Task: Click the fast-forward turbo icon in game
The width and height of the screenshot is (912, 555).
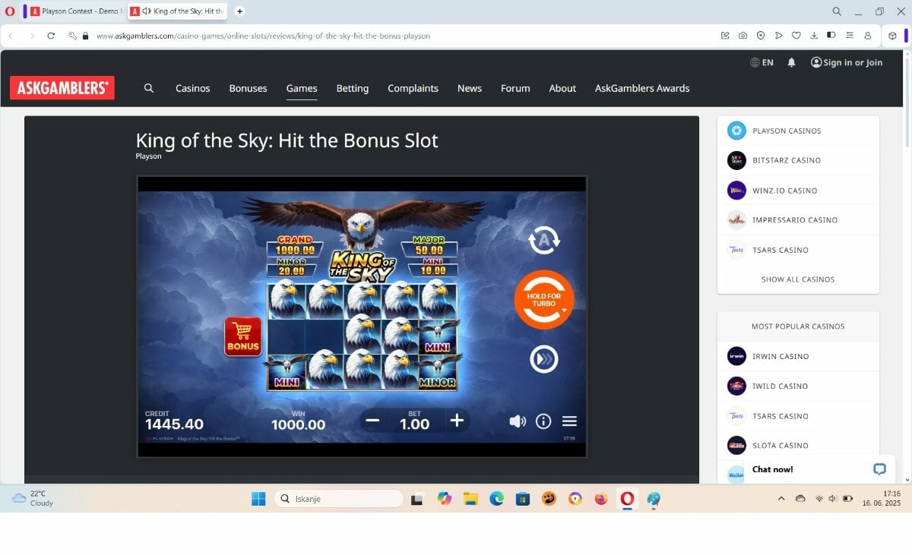Action: 544,358
